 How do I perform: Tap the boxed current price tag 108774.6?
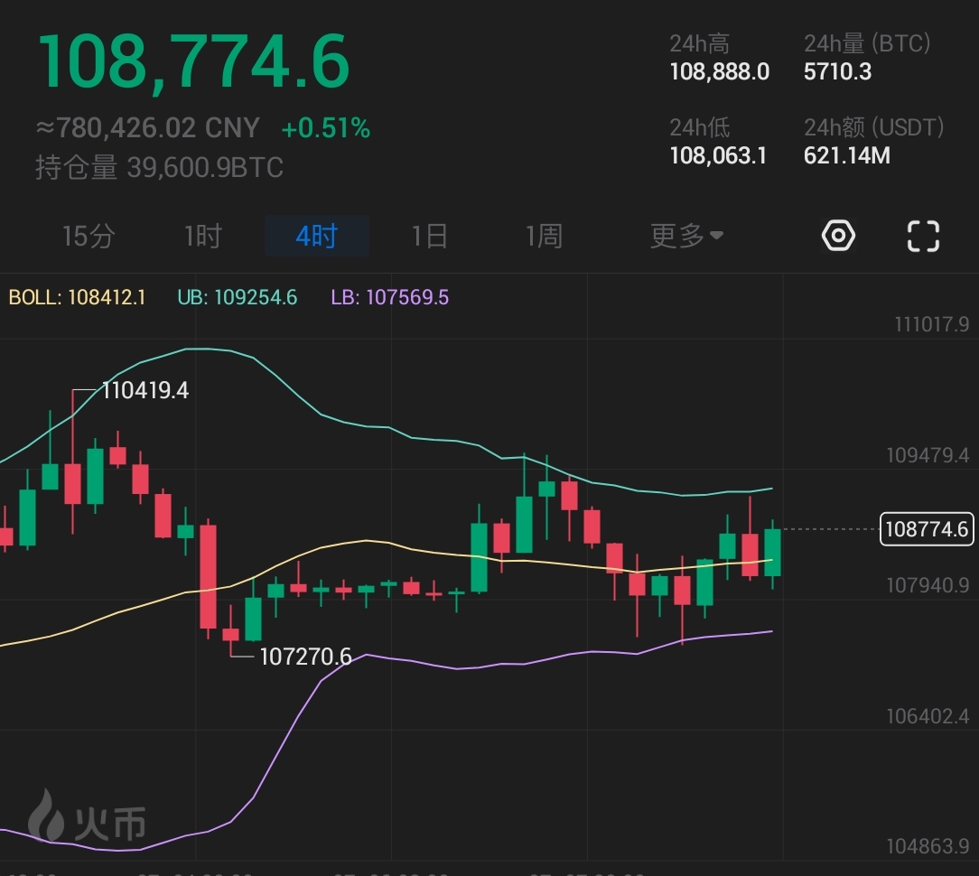tap(927, 528)
